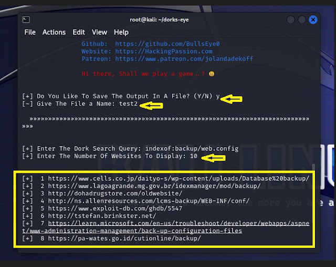This screenshot has height=267, width=336.
Task: Open the Actions menu
Action: pos(54,32)
